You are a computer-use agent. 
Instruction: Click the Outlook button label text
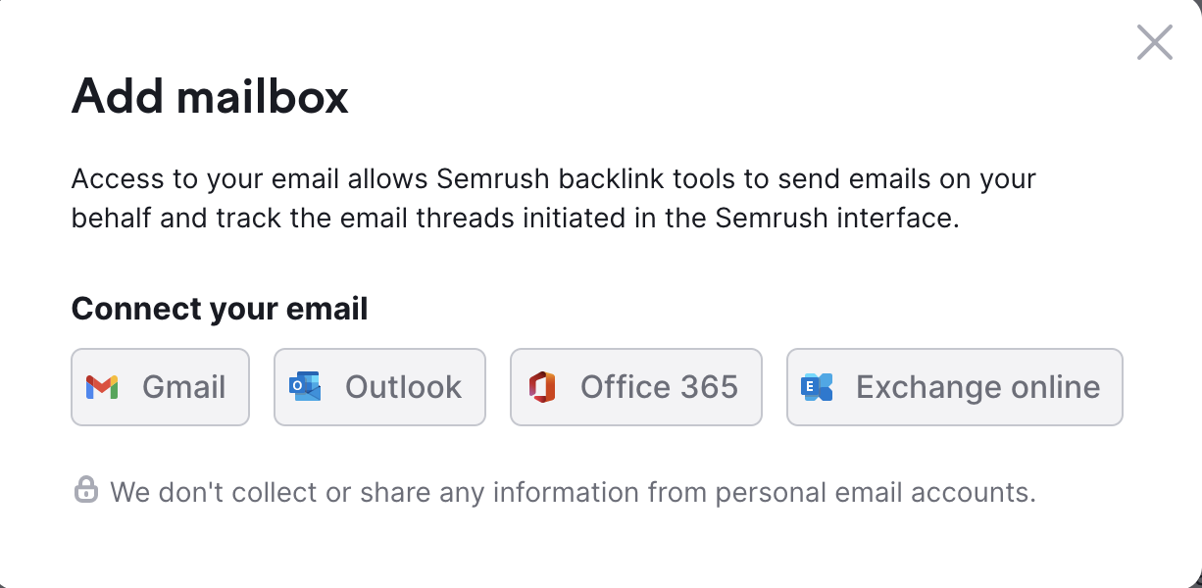pos(402,387)
